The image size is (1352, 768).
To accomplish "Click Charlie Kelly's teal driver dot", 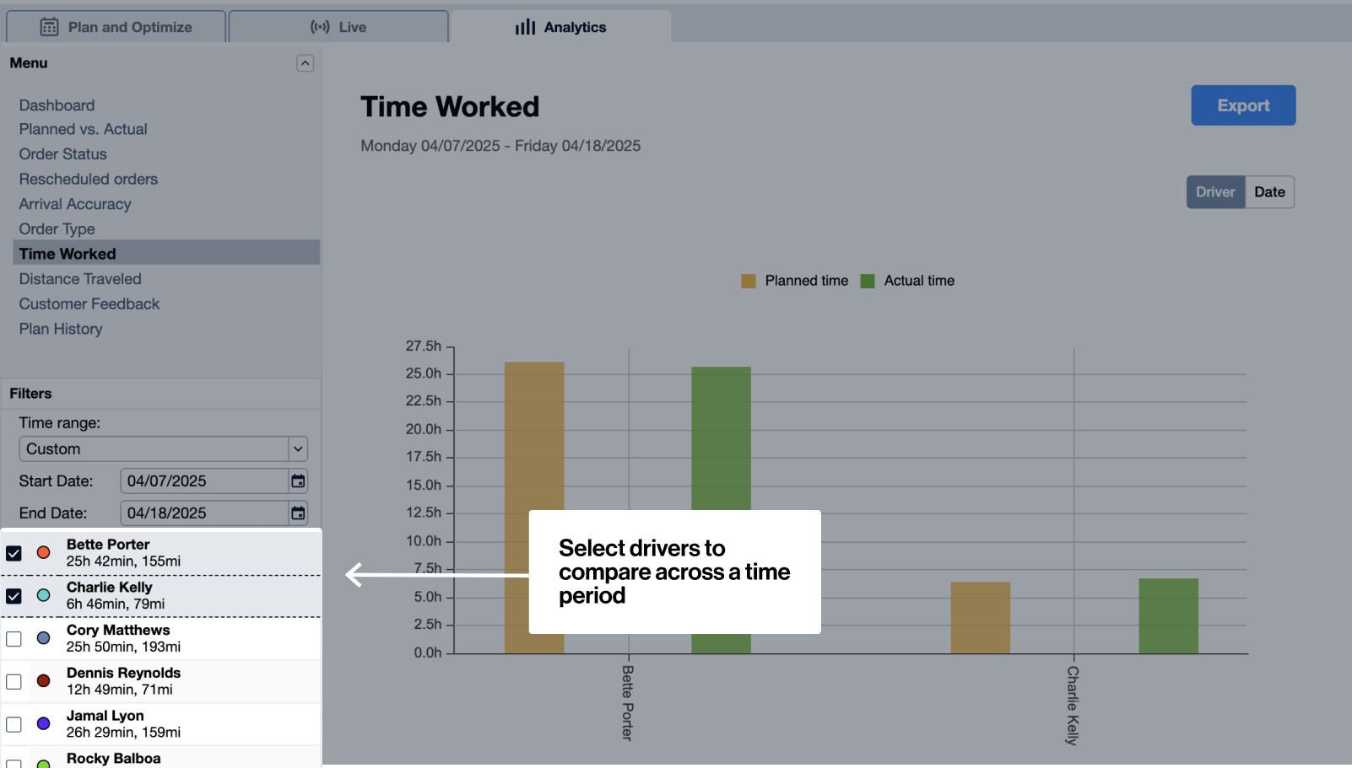I will tap(42, 595).
